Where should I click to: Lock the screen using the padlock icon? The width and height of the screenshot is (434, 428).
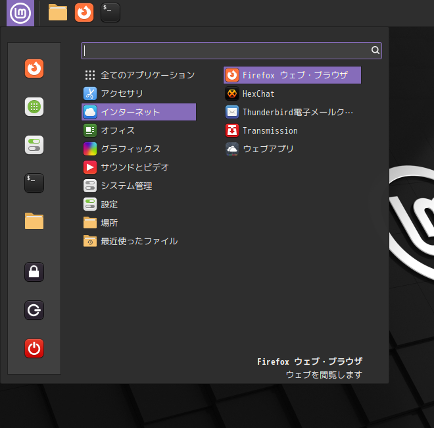point(34,272)
